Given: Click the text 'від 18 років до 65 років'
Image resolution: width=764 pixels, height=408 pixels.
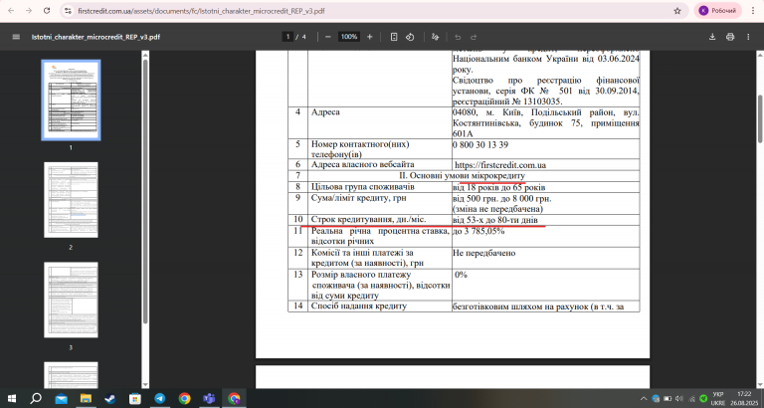Looking at the screenshot, I should pyautogui.click(x=498, y=187).
